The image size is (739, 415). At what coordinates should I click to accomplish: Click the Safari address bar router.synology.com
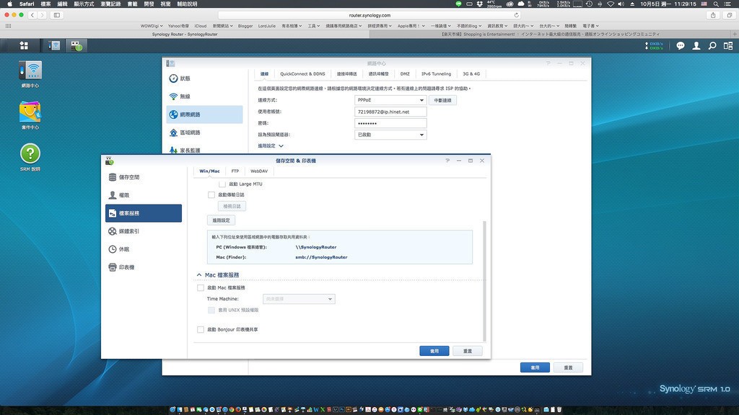(370, 15)
